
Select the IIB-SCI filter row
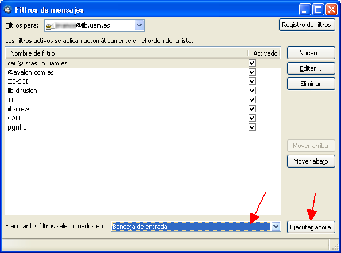click(x=143, y=81)
